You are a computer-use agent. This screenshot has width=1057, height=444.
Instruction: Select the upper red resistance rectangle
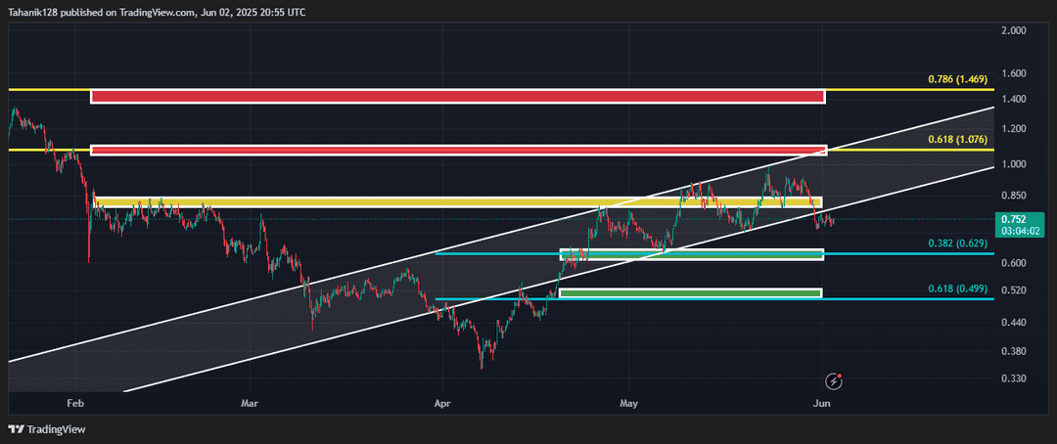click(x=458, y=97)
